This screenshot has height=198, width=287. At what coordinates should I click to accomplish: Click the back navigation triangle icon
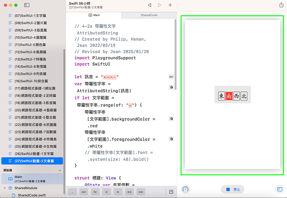[x=150, y=5]
